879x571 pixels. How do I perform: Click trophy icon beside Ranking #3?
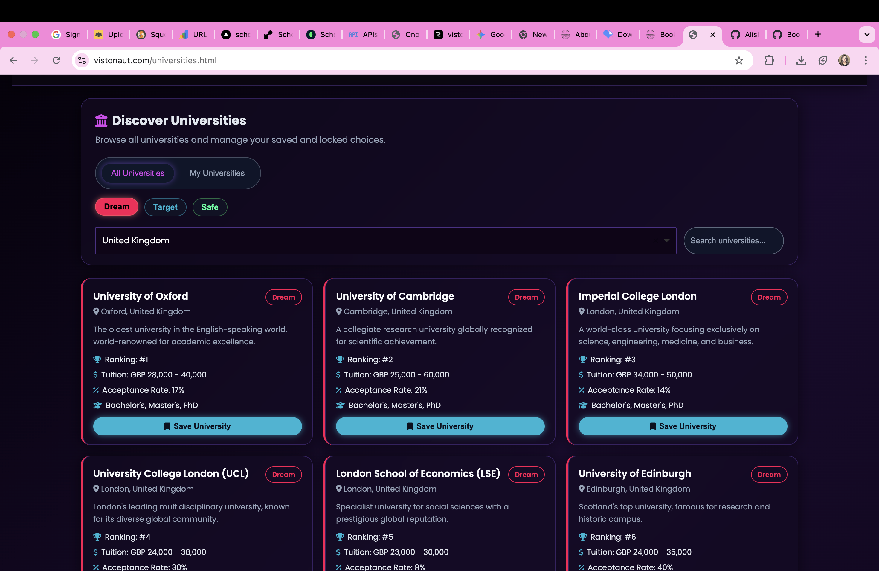tap(583, 359)
